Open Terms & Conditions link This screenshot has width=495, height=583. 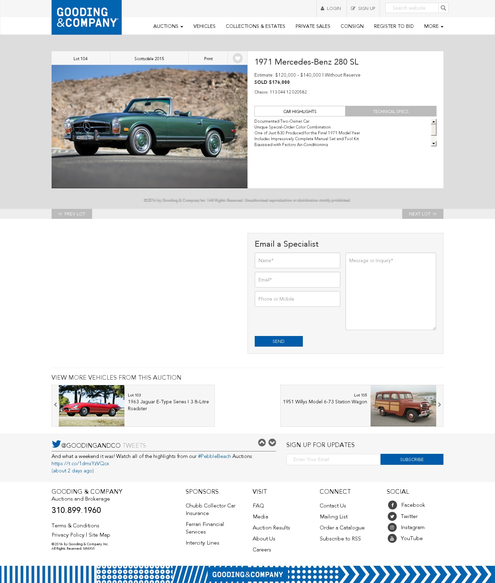pyautogui.click(x=75, y=526)
